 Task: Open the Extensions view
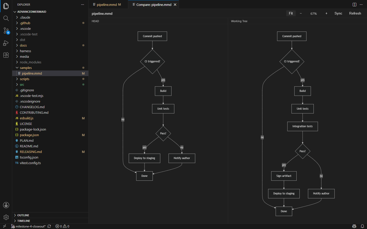(x=6, y=55)
